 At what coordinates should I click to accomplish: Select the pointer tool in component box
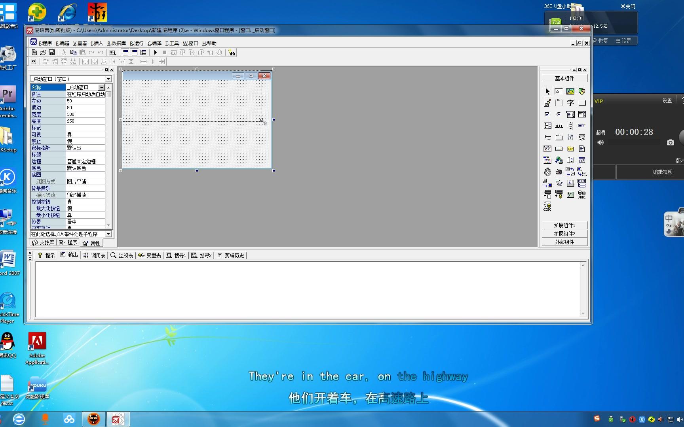coord(547,91)
